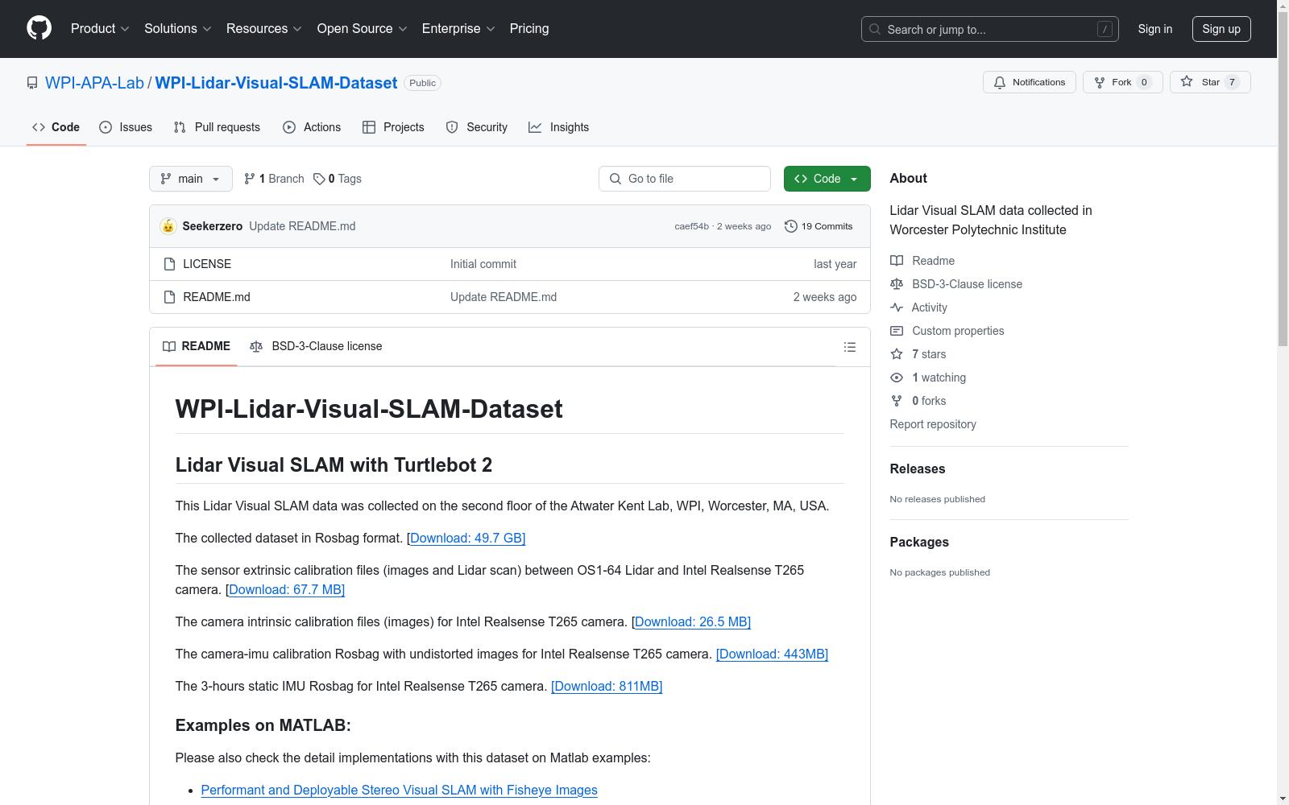Open the Readme book icon in About sidebar
The width and height of the screenshot is (1289, 805).
click(x=896, y=260)
